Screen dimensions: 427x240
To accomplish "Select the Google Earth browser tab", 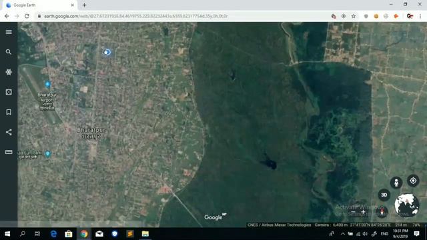I will pos(40,5).
